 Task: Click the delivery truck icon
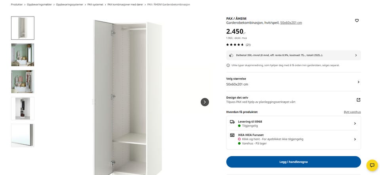point(232,122)
